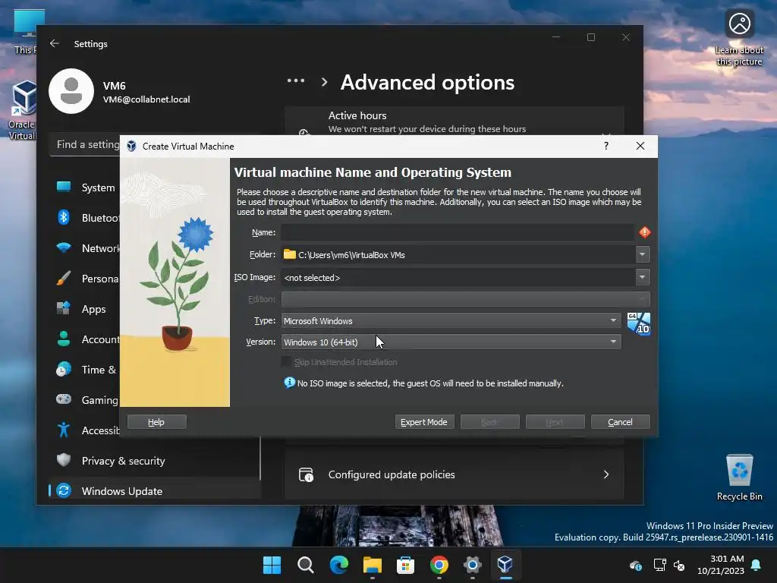Click the Next button in the wizard
This screenshot has height=583, width=777.
tap(555, 422)
